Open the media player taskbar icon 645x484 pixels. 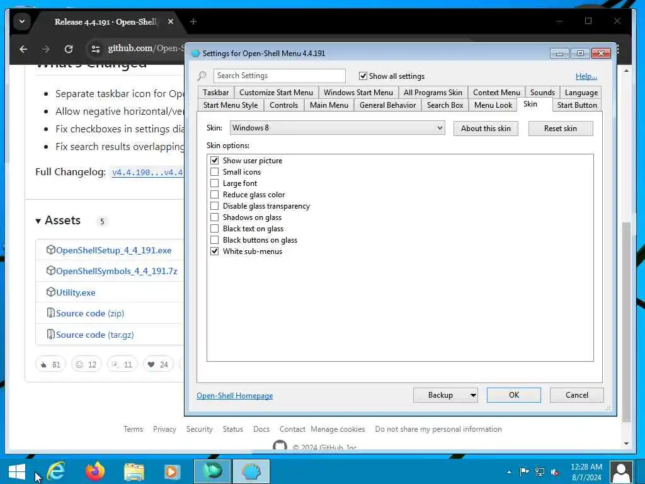(172, 471)
